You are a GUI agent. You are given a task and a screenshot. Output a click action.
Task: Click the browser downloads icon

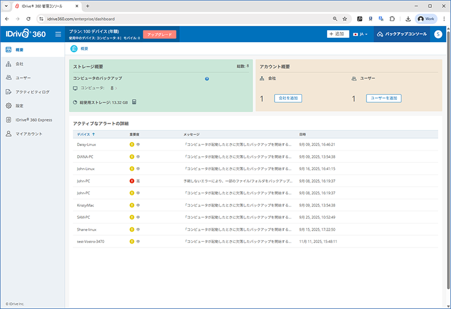[408, 19]
